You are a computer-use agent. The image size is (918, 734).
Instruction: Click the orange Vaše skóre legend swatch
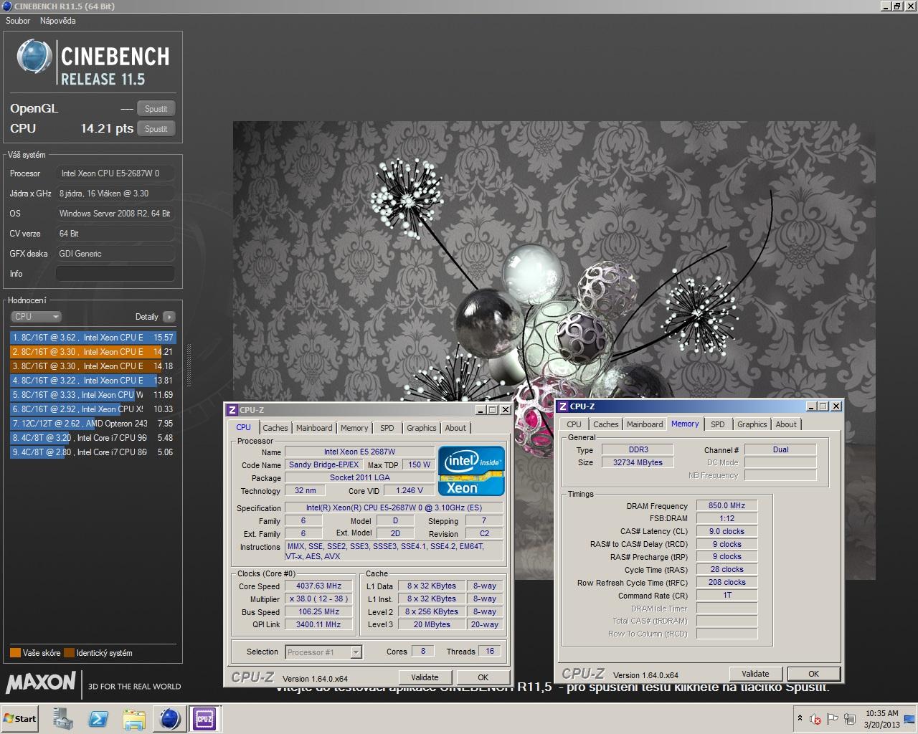coord(15,653)
